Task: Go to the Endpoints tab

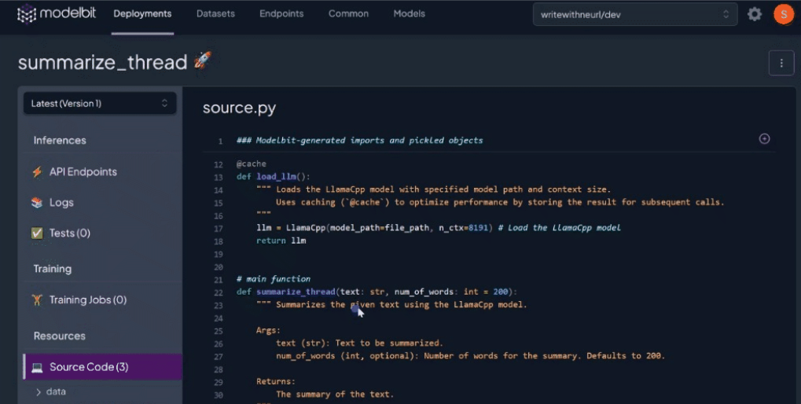Action: tap(281, 14)
